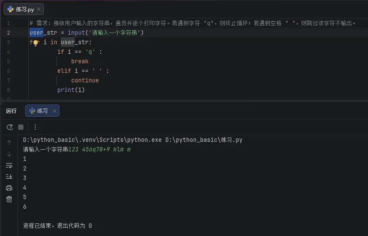Open the Run toolbar three-dot menu
This screenshot has width=368, height=236.
pos(35,127)
